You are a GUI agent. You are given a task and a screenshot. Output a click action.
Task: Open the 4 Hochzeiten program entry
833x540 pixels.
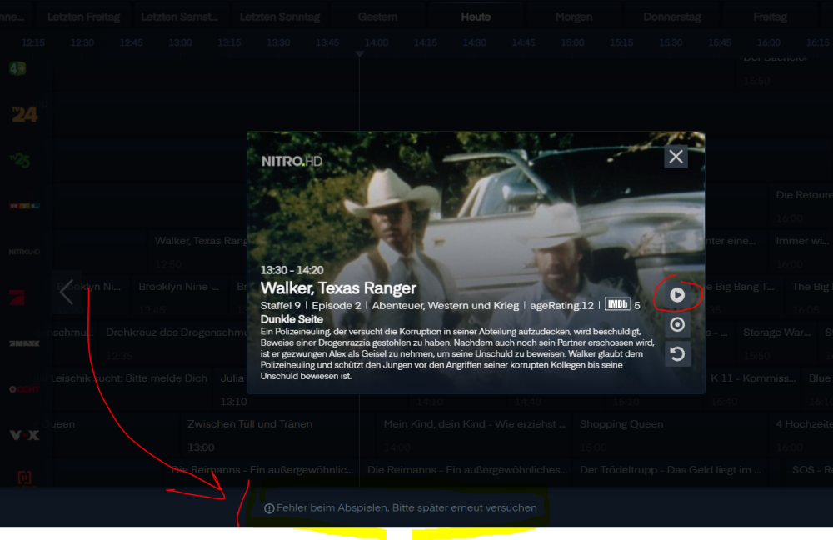coord(802,435)
